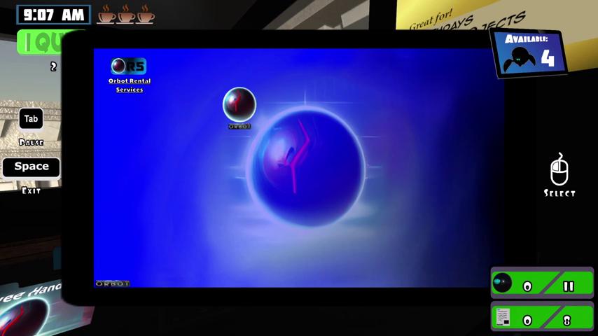Viewport: 598px width, 336px height.
Task: Open the Orbot orb desktop shortcut
Action: (239, 104)
